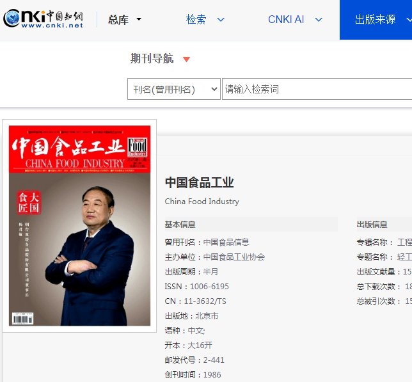Viewport: 412px width, 382px height.
Task: Select the 基本信息 section header
Action: (x=180, y=225)
